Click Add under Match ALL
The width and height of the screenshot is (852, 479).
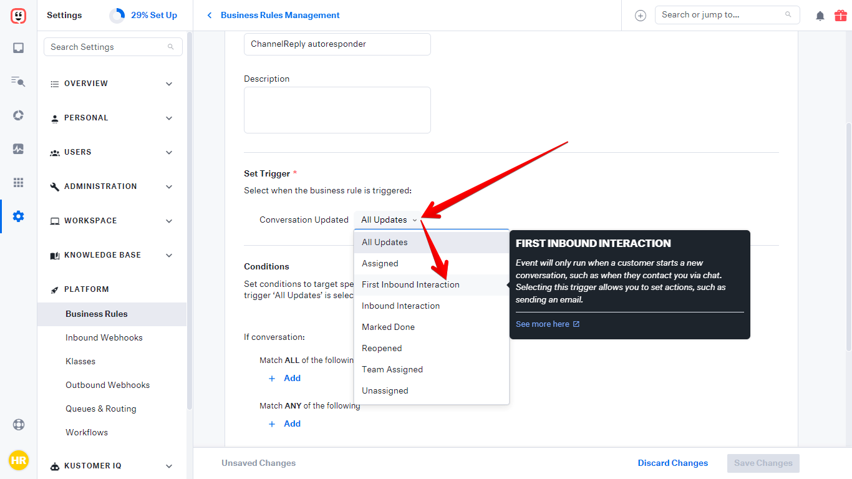(x=292, y=379)
